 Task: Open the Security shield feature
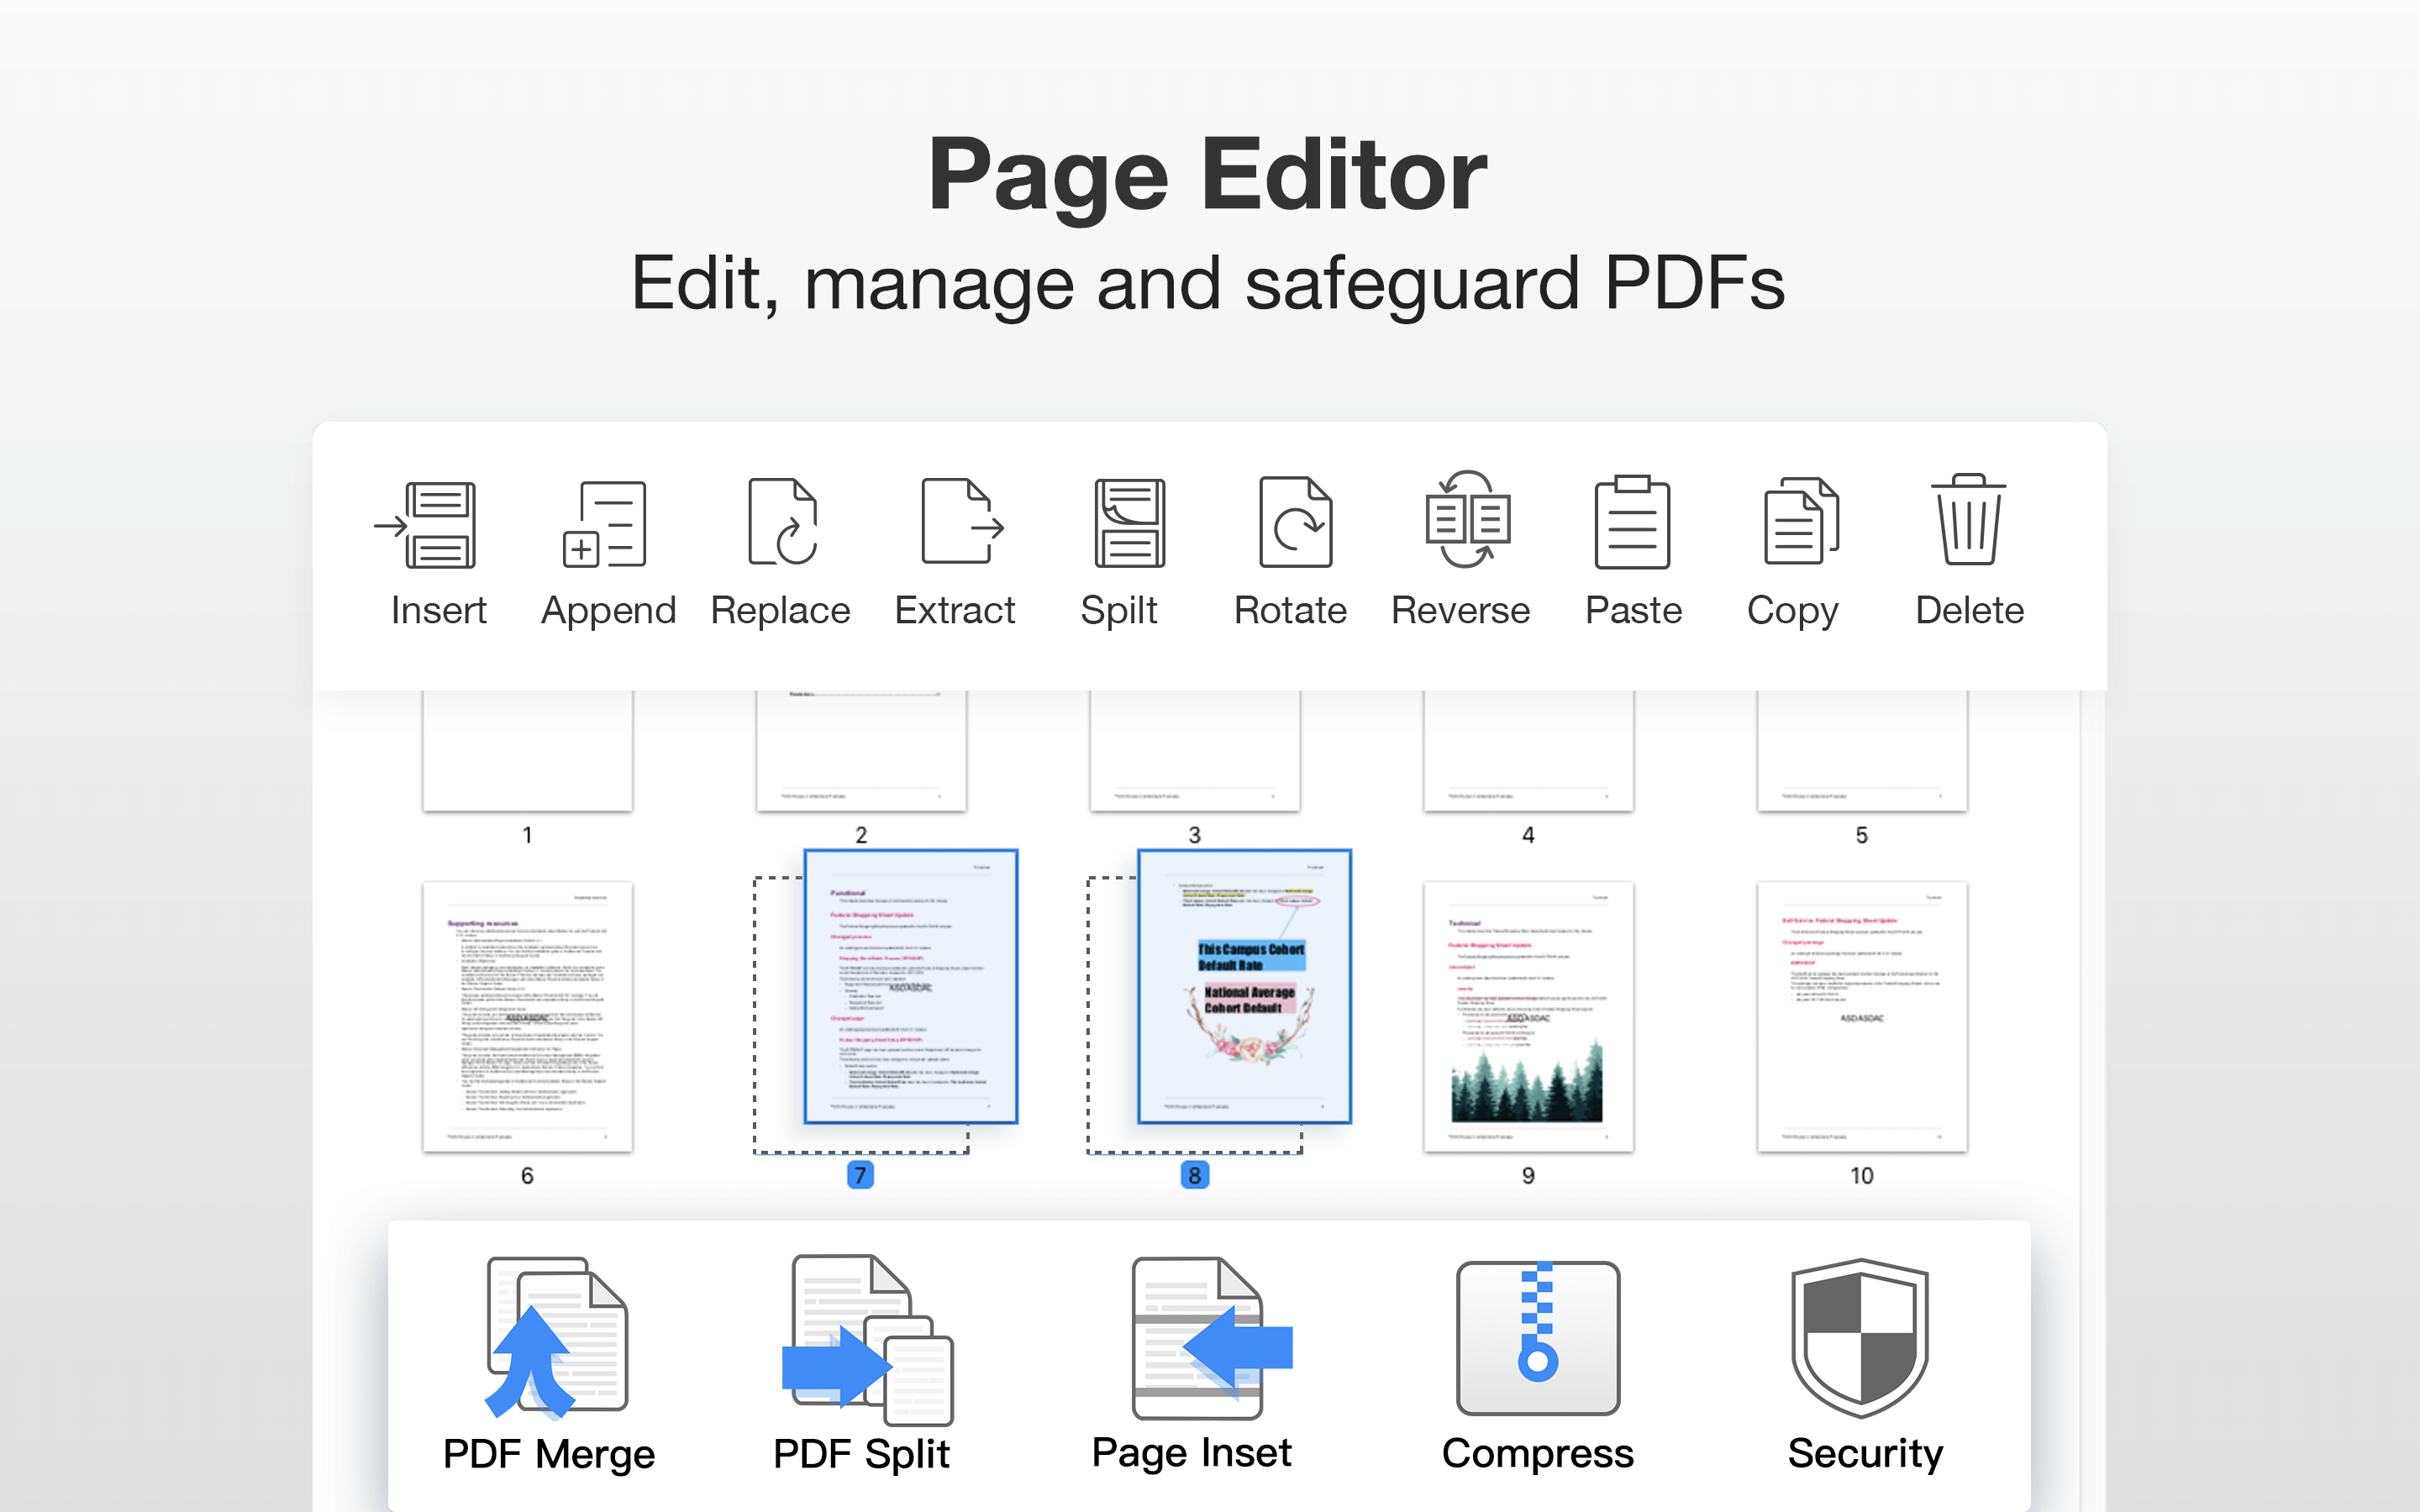[1860, 1340]
